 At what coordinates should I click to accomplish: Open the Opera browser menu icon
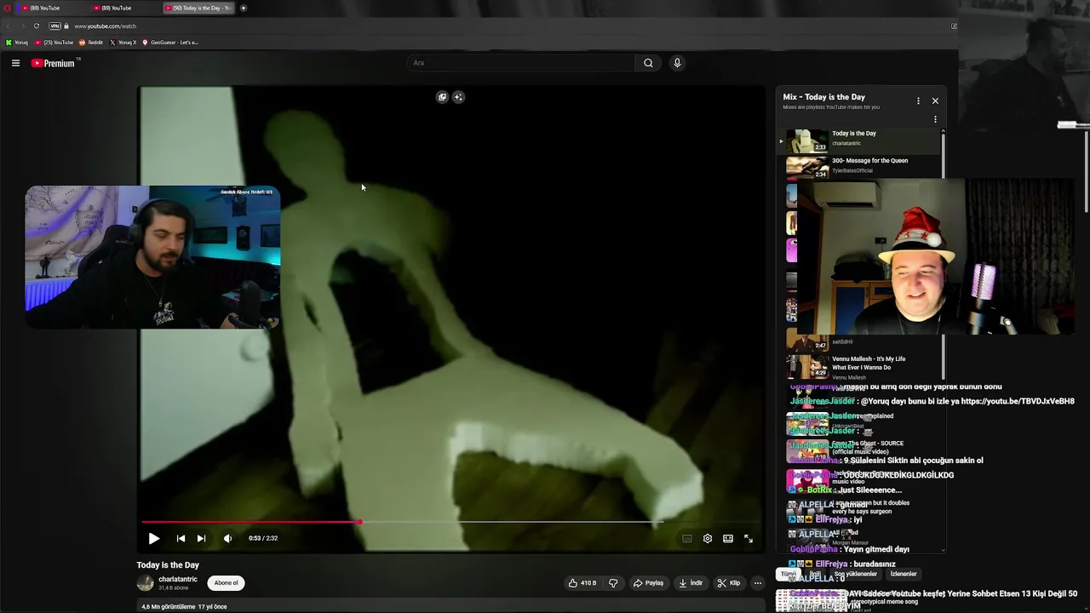(x=8, y=8)
